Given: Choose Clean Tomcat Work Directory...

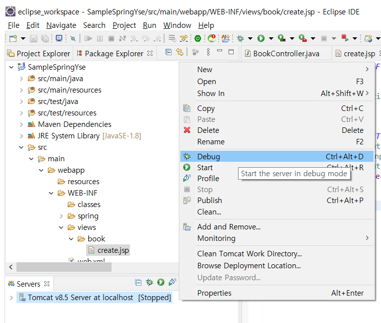Looking at the screenshot, I should pyautogui.click(x=277, y=253).
